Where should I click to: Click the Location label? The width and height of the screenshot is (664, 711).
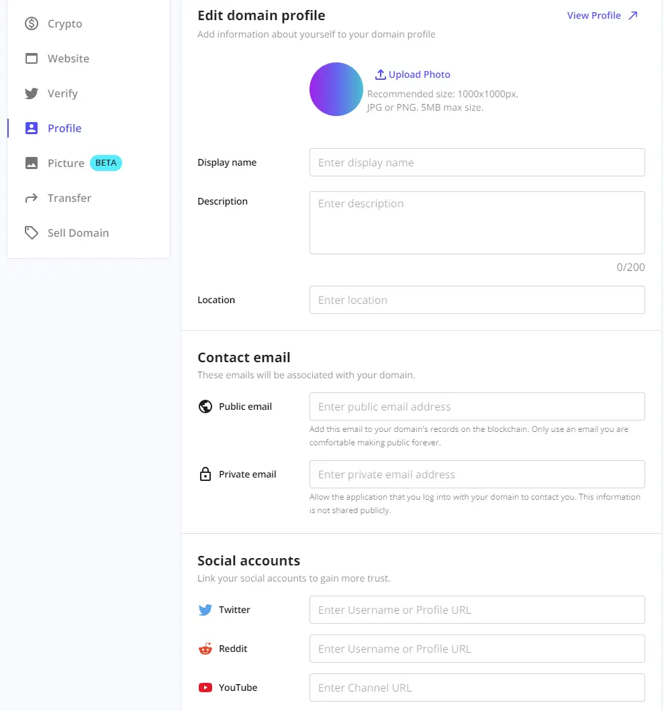pos(216,300)
